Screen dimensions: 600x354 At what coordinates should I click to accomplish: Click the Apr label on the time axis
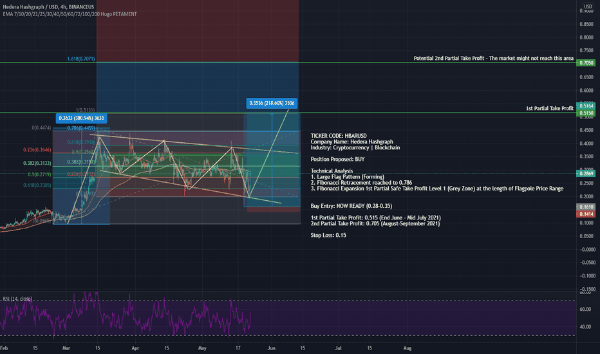tap(135, 348)
